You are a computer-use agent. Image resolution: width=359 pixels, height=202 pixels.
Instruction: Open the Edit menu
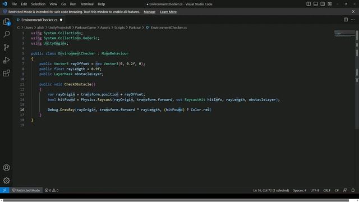click(x=24, y=4)
